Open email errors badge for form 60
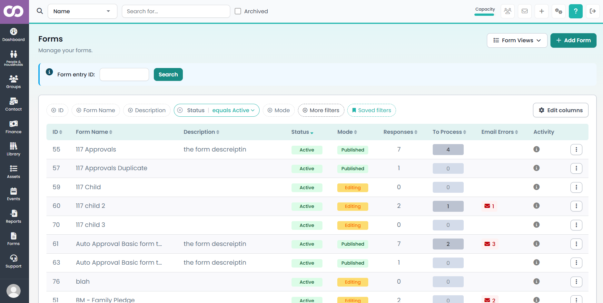603x303 pixels. 489,206
